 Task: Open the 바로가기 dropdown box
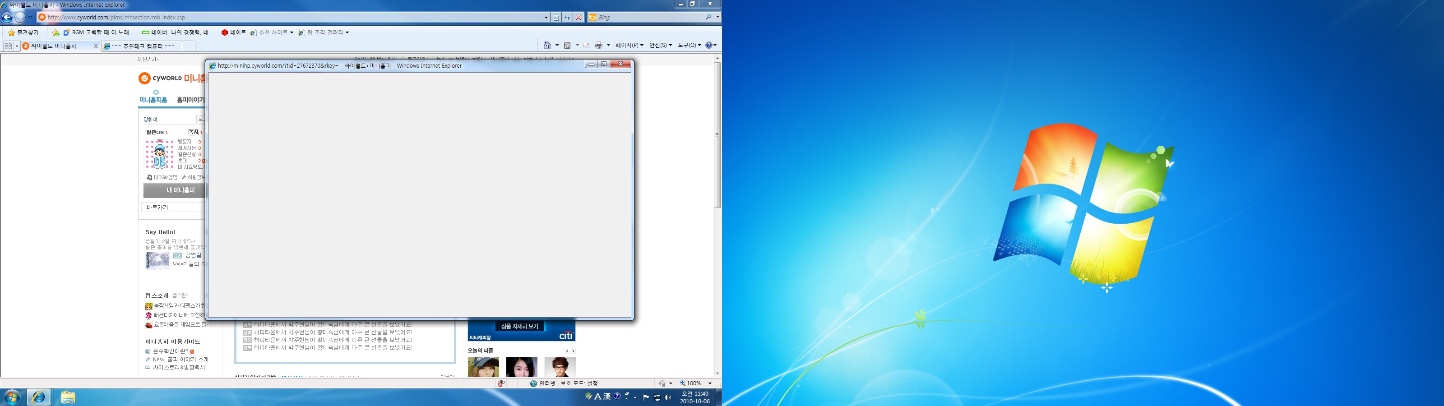tap(173, 208)
